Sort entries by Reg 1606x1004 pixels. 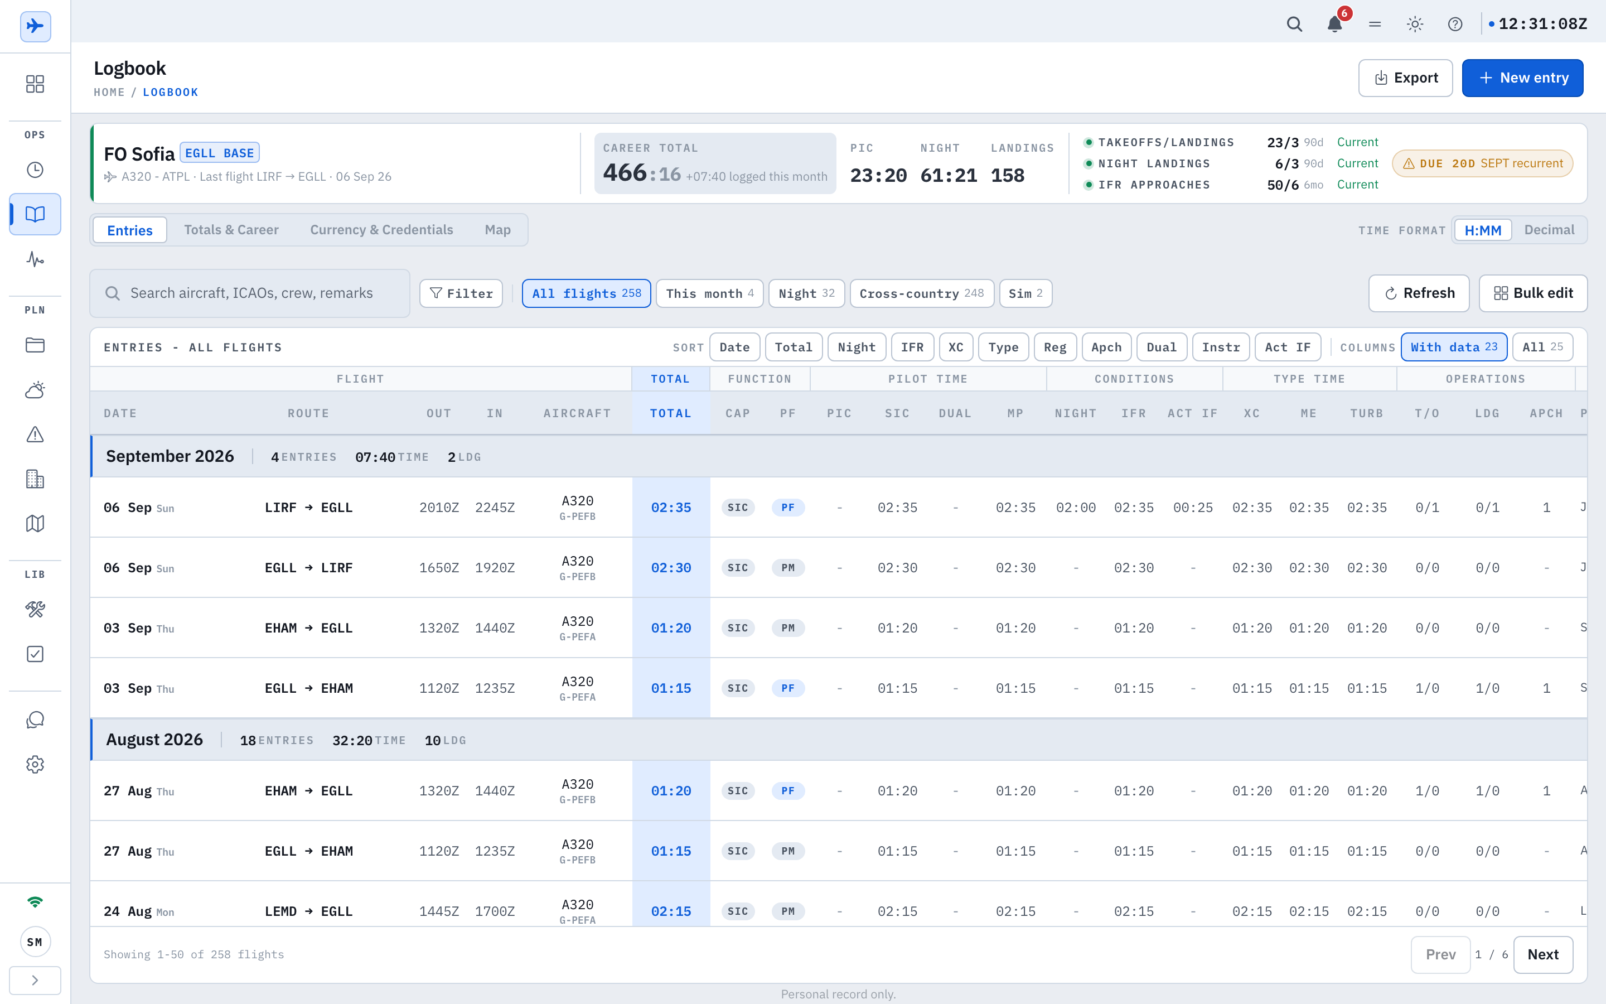(x=1054, y=347)
